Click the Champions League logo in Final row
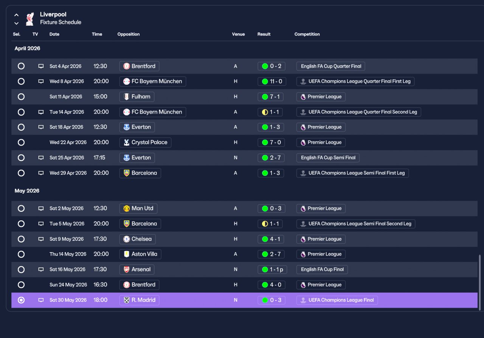This screenshot has height=338, width=484. pos(303,300)
